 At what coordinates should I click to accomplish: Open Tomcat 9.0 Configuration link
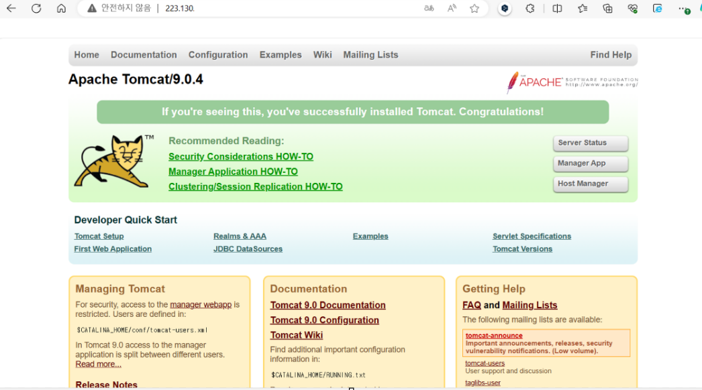point(324,320)
